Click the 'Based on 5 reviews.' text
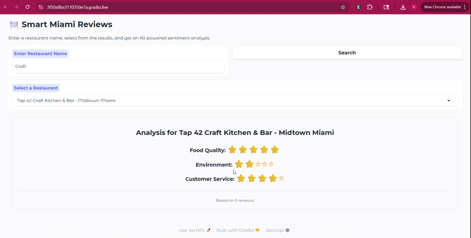Image resolution: width=471 pixels, height=238 pixels. [x=235, y=201]
